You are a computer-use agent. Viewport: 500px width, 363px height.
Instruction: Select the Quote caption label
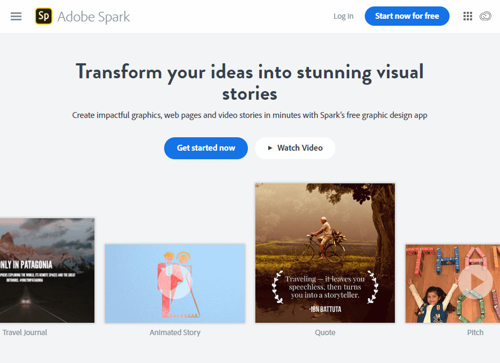(325, 332)
